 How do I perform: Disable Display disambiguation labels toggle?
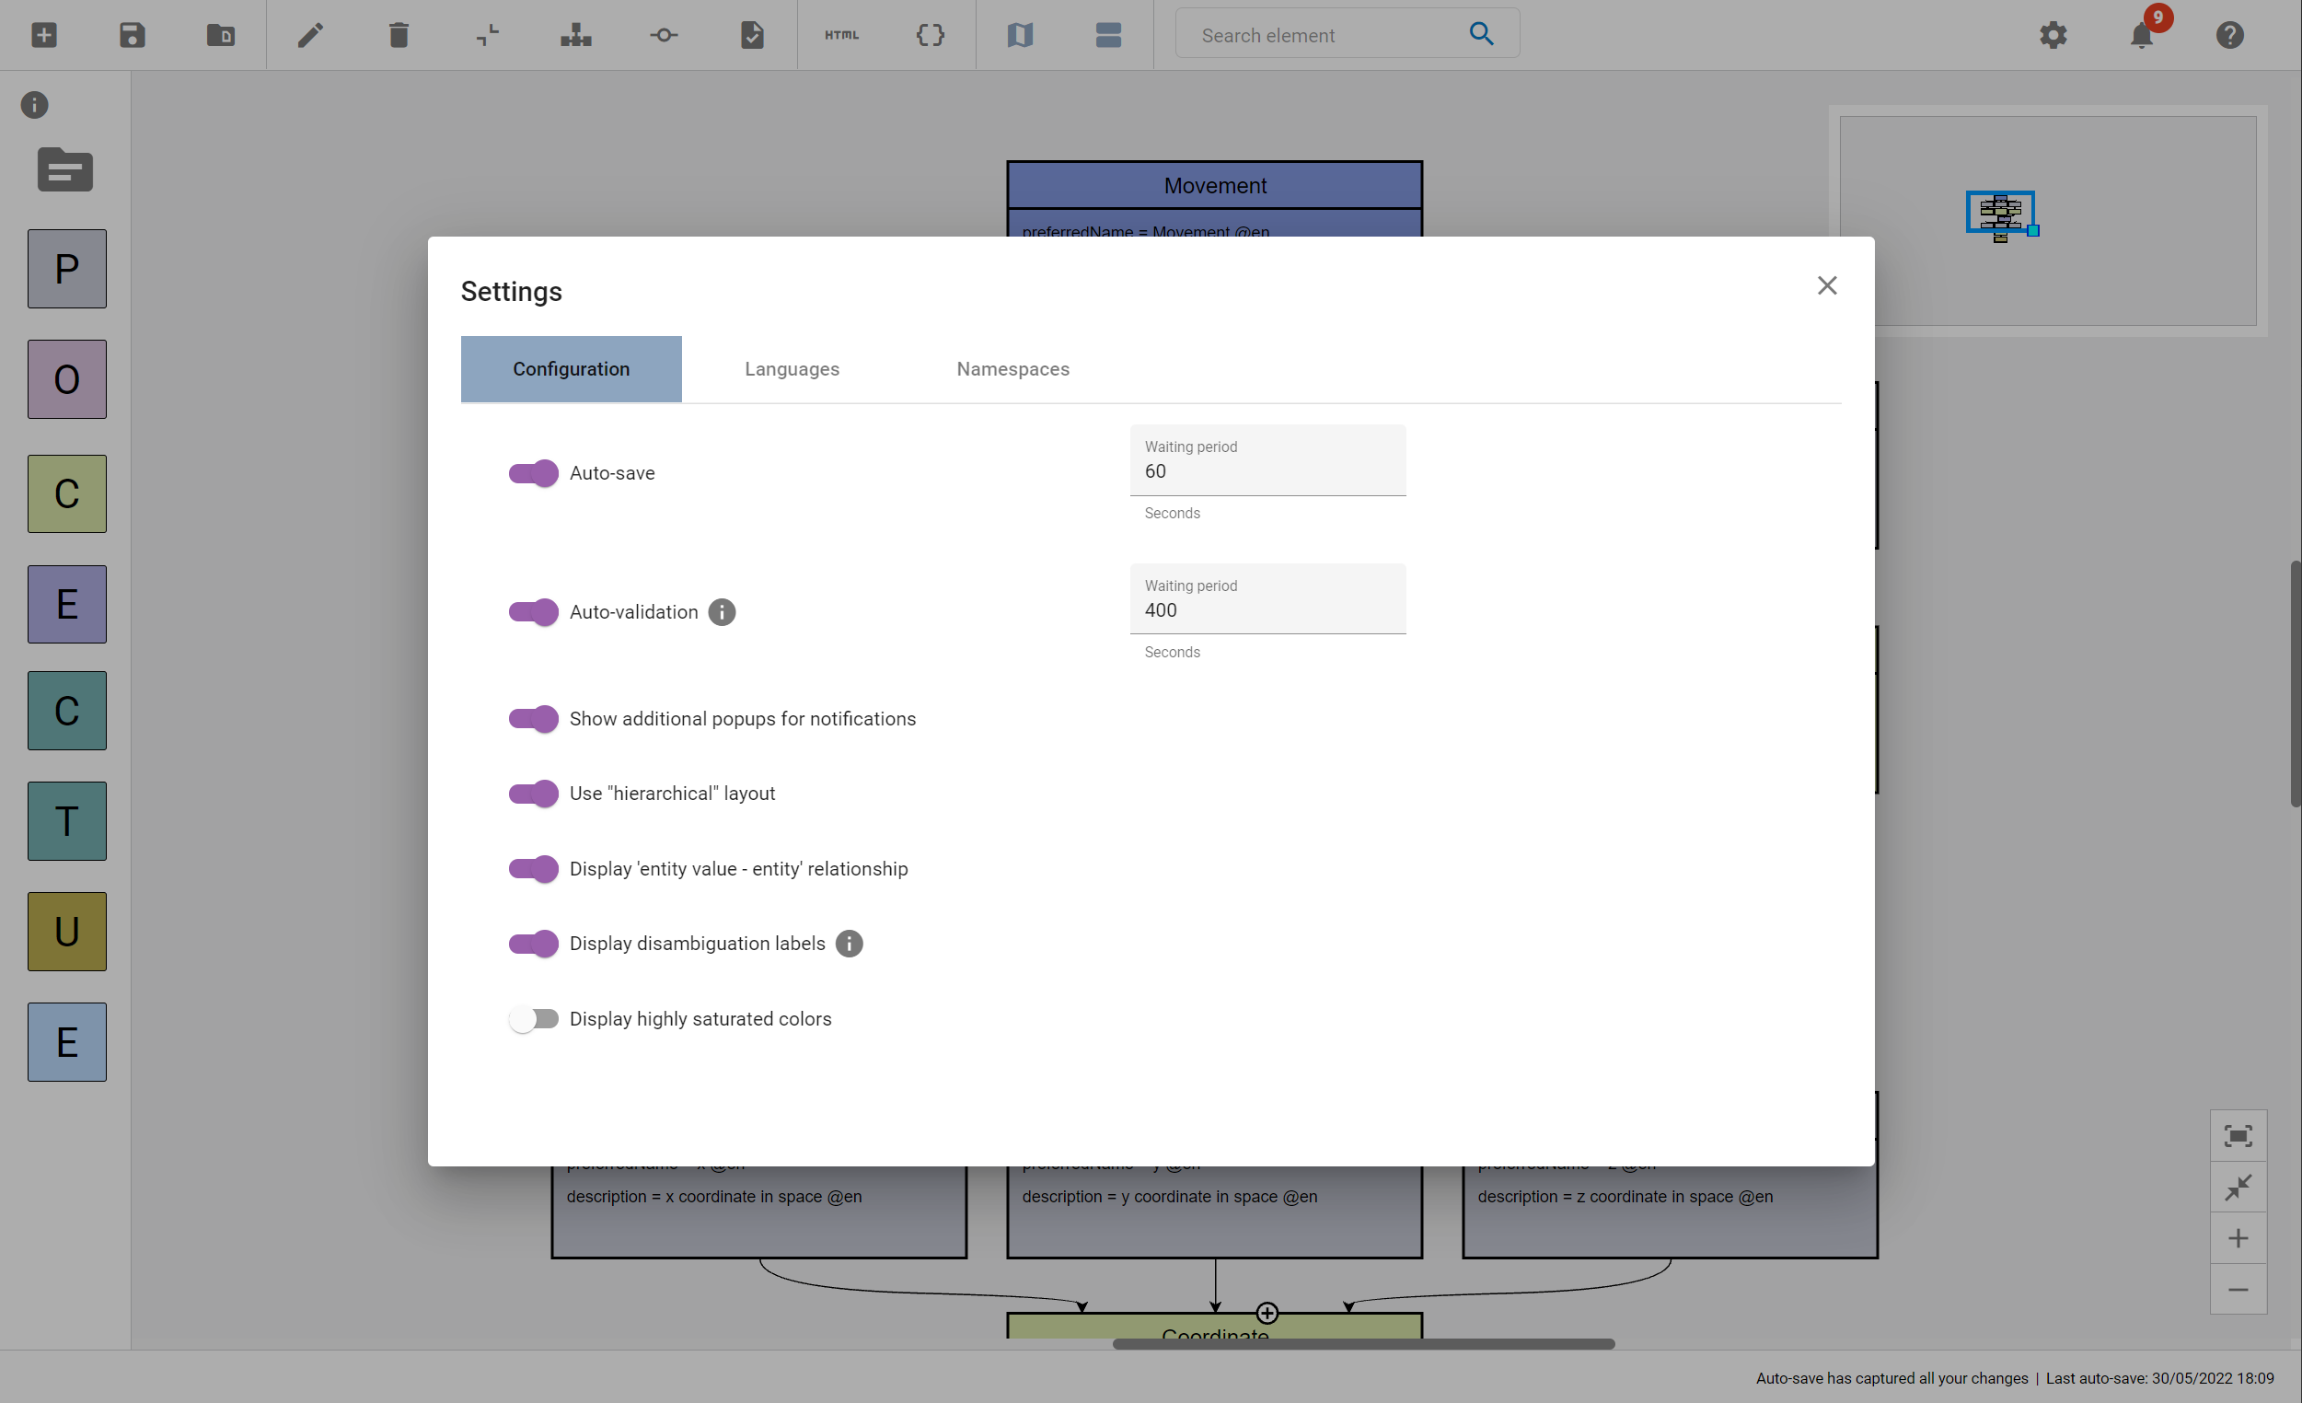pos(535,943)
